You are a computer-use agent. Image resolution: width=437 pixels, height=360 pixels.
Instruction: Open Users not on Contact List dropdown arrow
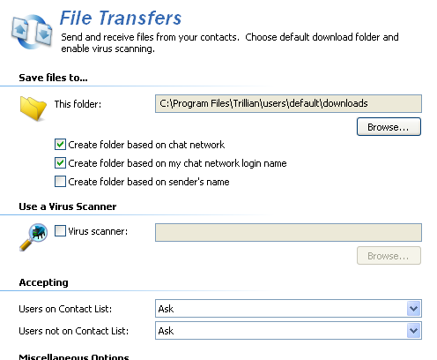pos(414,331)
